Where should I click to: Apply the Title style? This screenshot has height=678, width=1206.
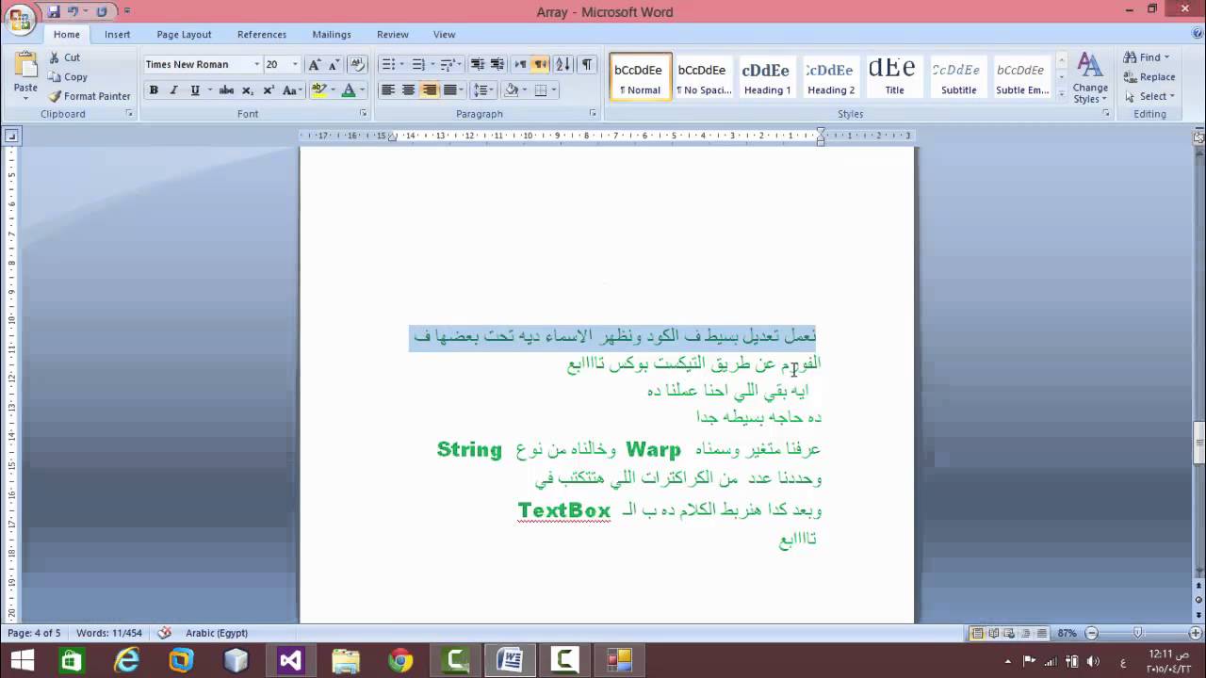click(894, 77)
